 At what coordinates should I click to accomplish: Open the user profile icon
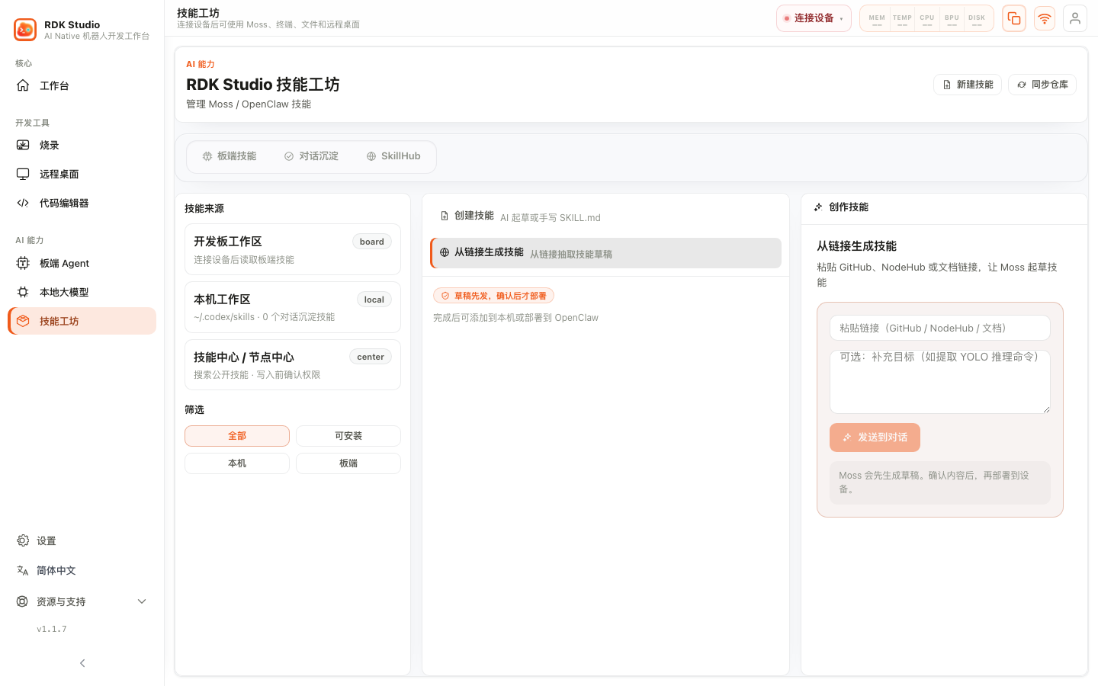pyautogui.click(x=1075, y=18)
